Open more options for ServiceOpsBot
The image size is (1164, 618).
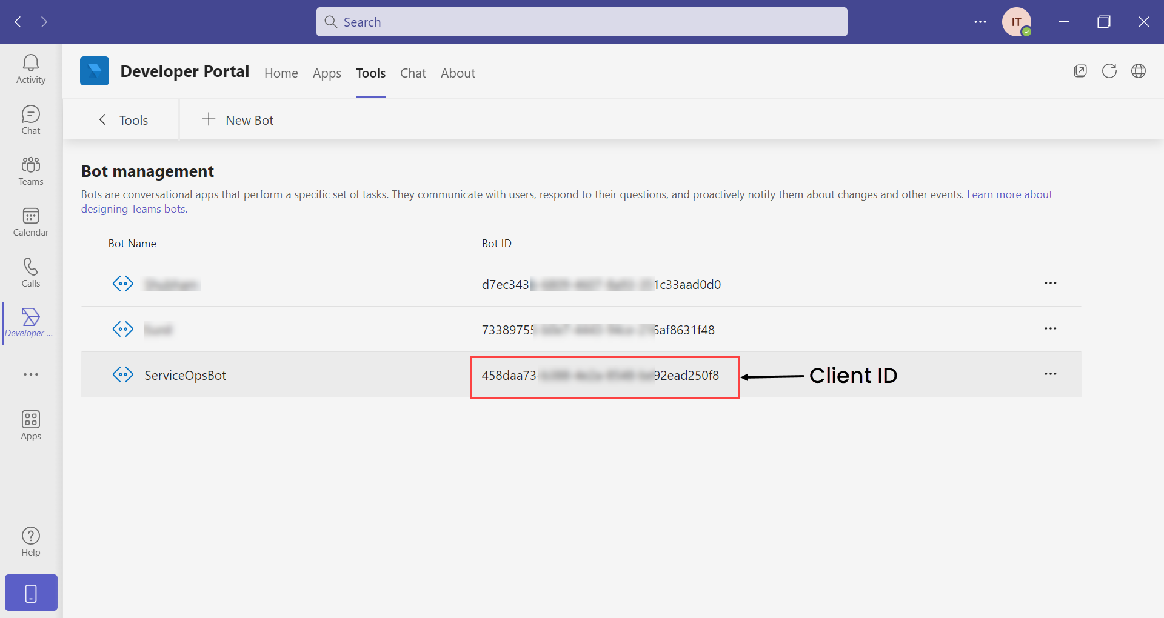(1050, 374)
